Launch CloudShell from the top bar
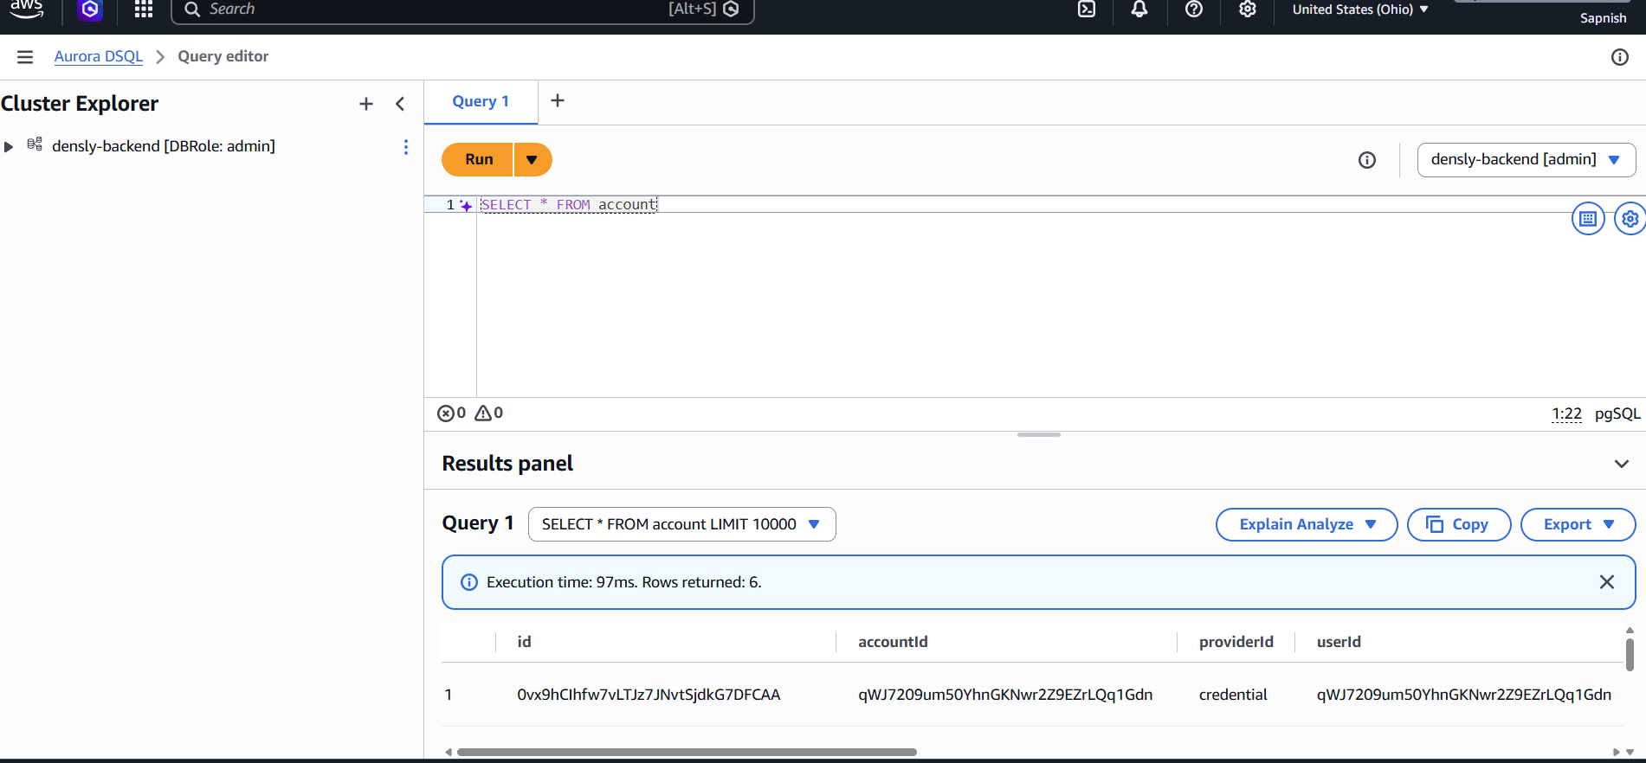 (1087, 10)
